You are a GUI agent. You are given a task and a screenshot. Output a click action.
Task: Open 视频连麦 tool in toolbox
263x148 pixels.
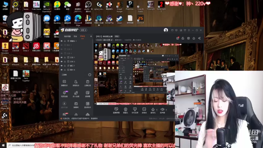[64, 94]
